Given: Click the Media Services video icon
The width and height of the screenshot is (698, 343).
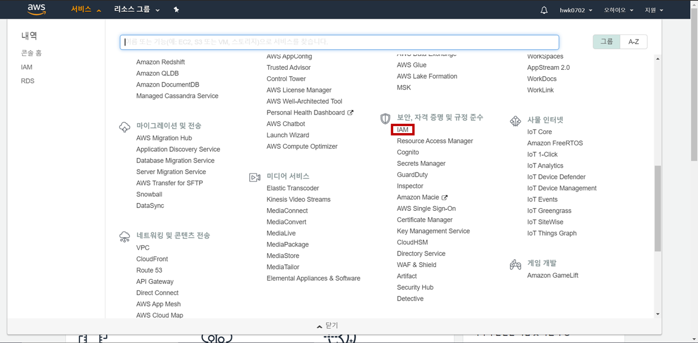Looking at the screenshot, I should pos(255,177).
